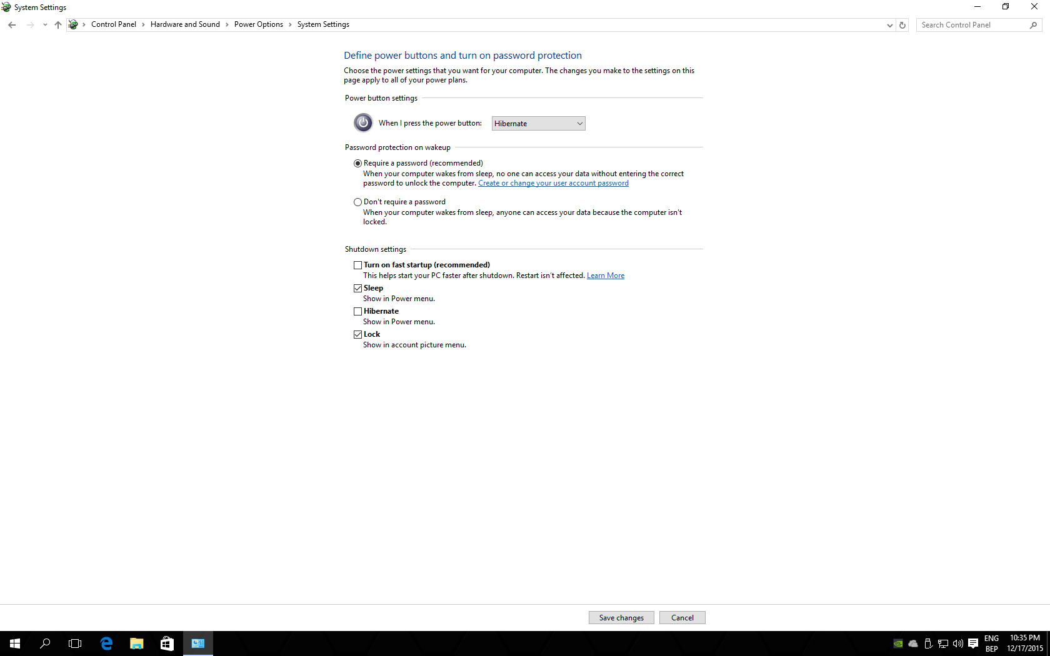Click the power plug icon in address bar
The image size is (1050, 656).
73,24
